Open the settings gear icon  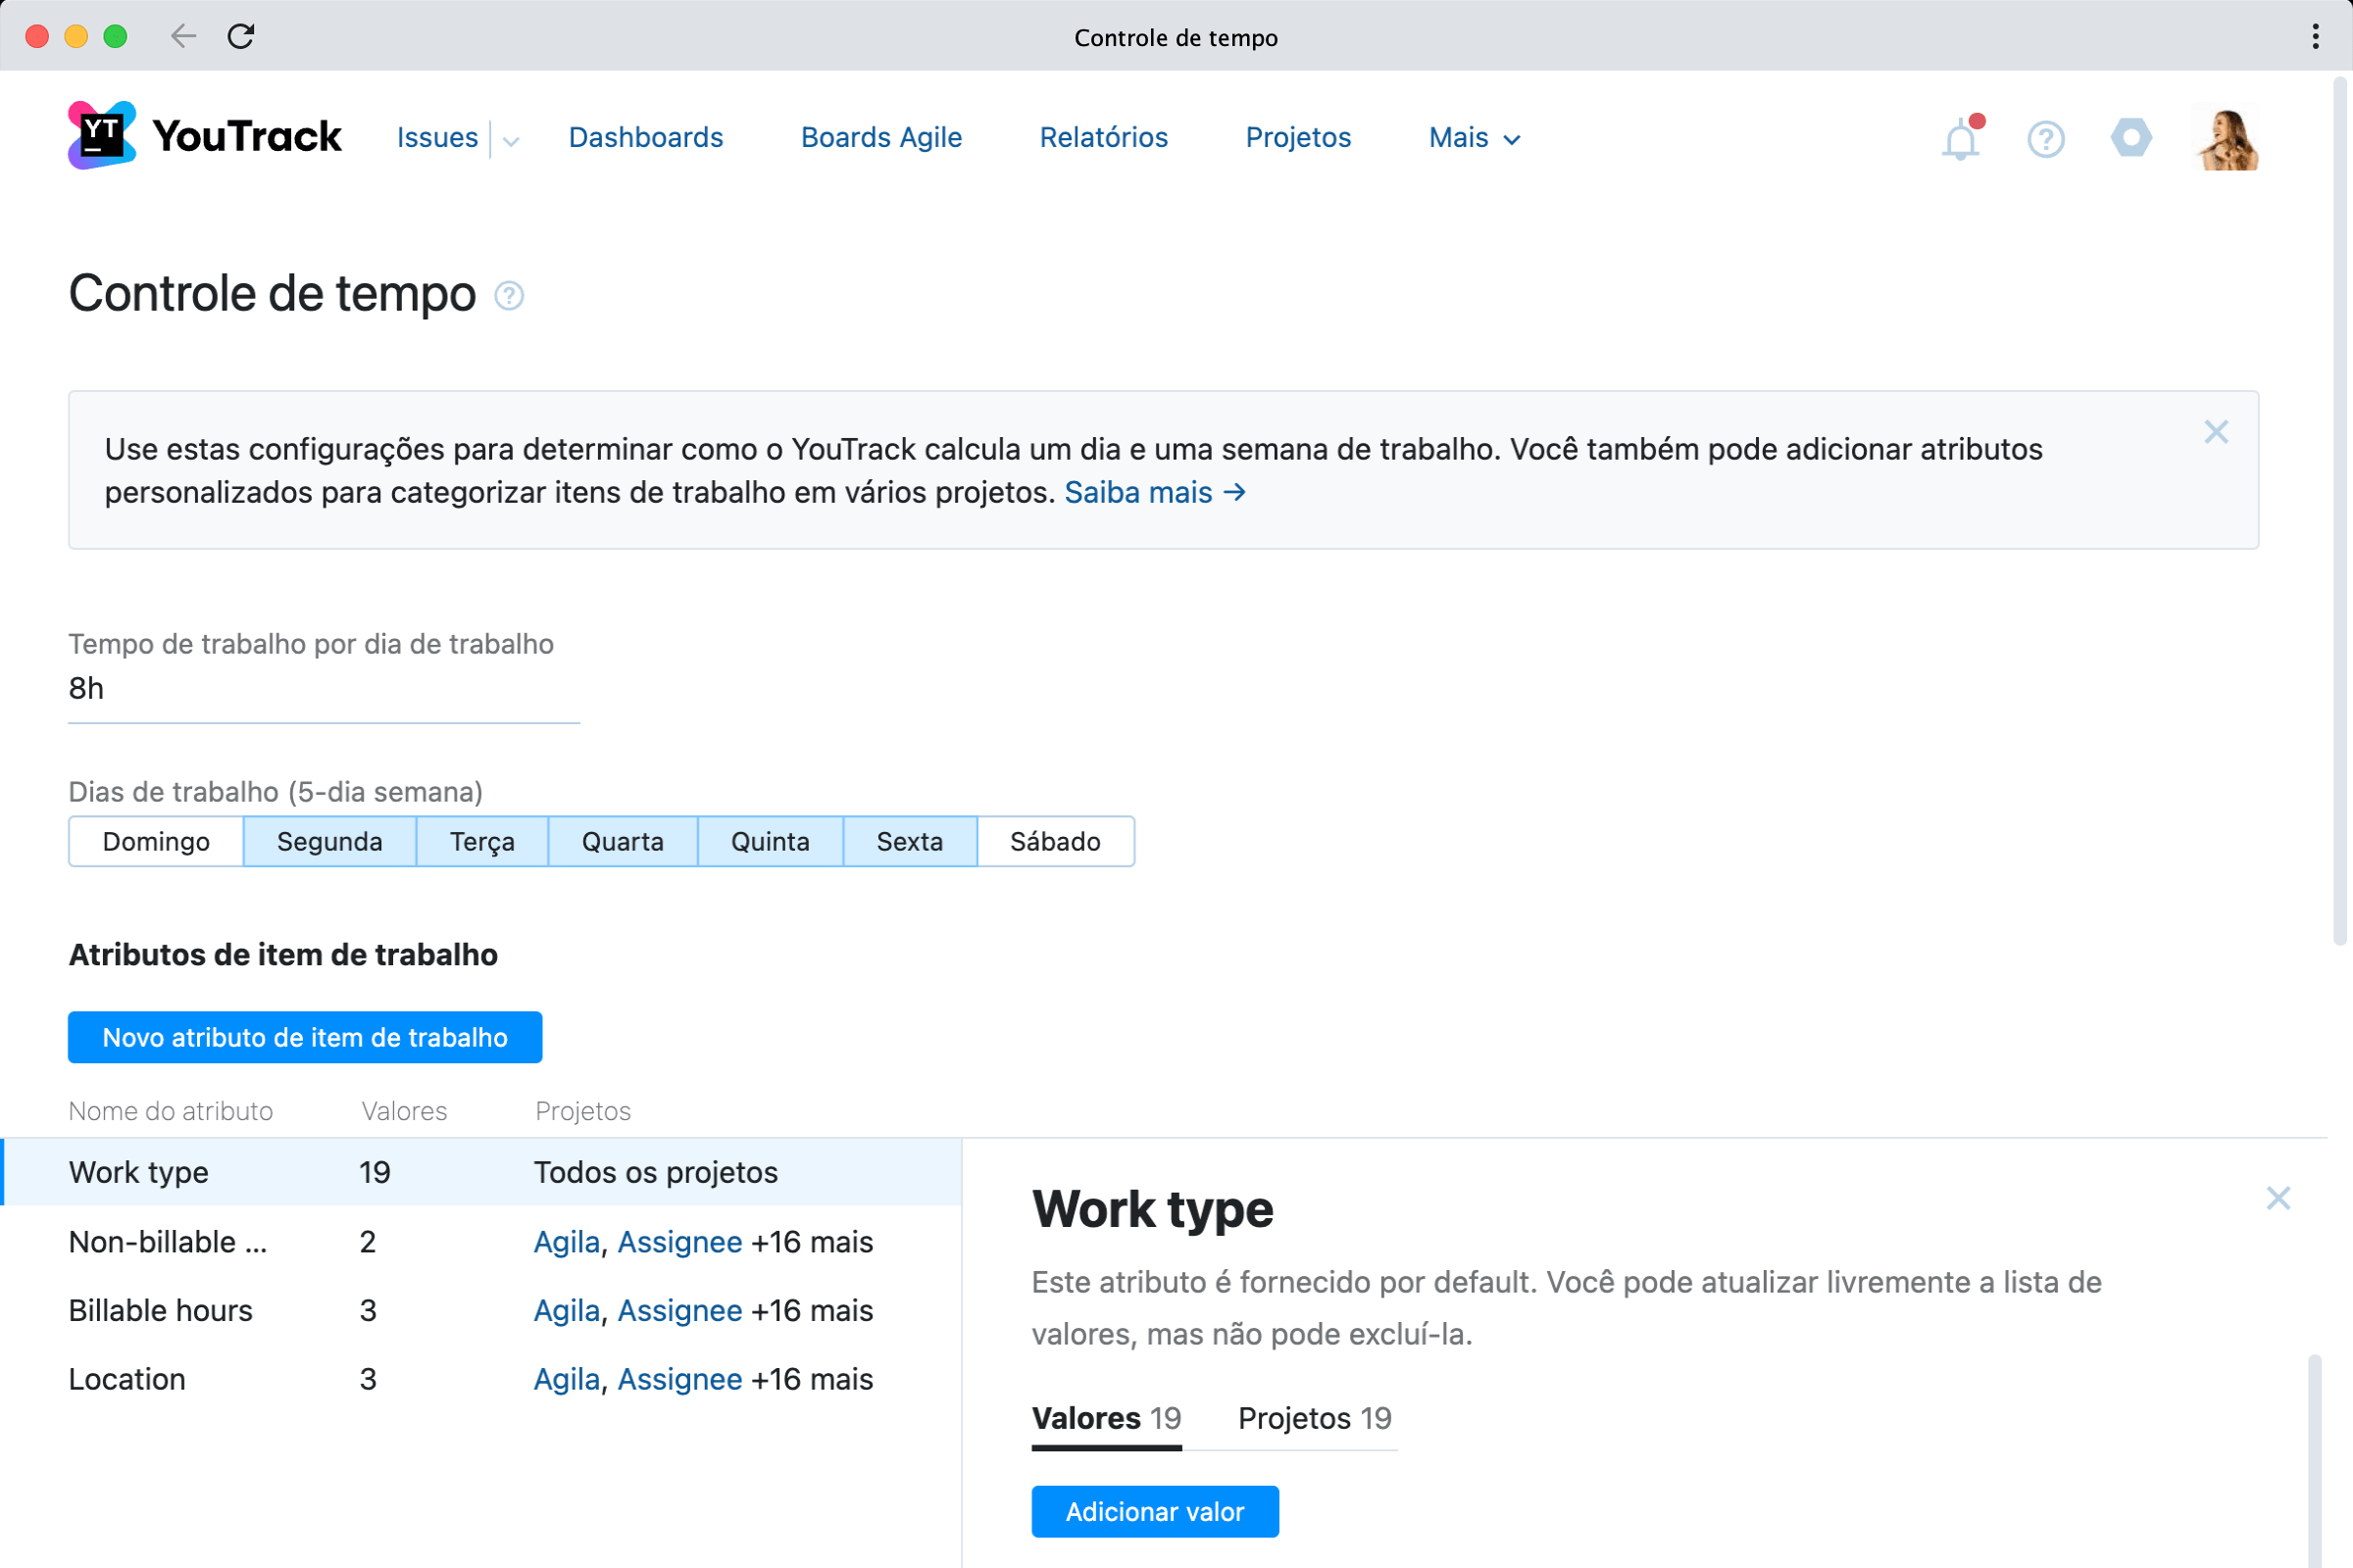coord(2130,138)
